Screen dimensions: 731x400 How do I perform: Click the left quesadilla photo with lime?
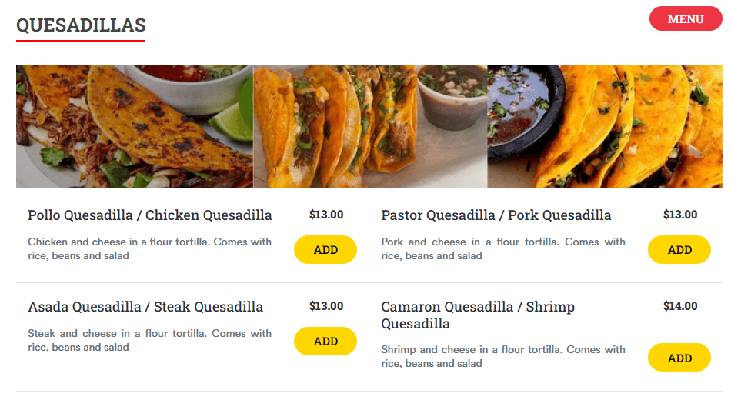click(135, 127)
